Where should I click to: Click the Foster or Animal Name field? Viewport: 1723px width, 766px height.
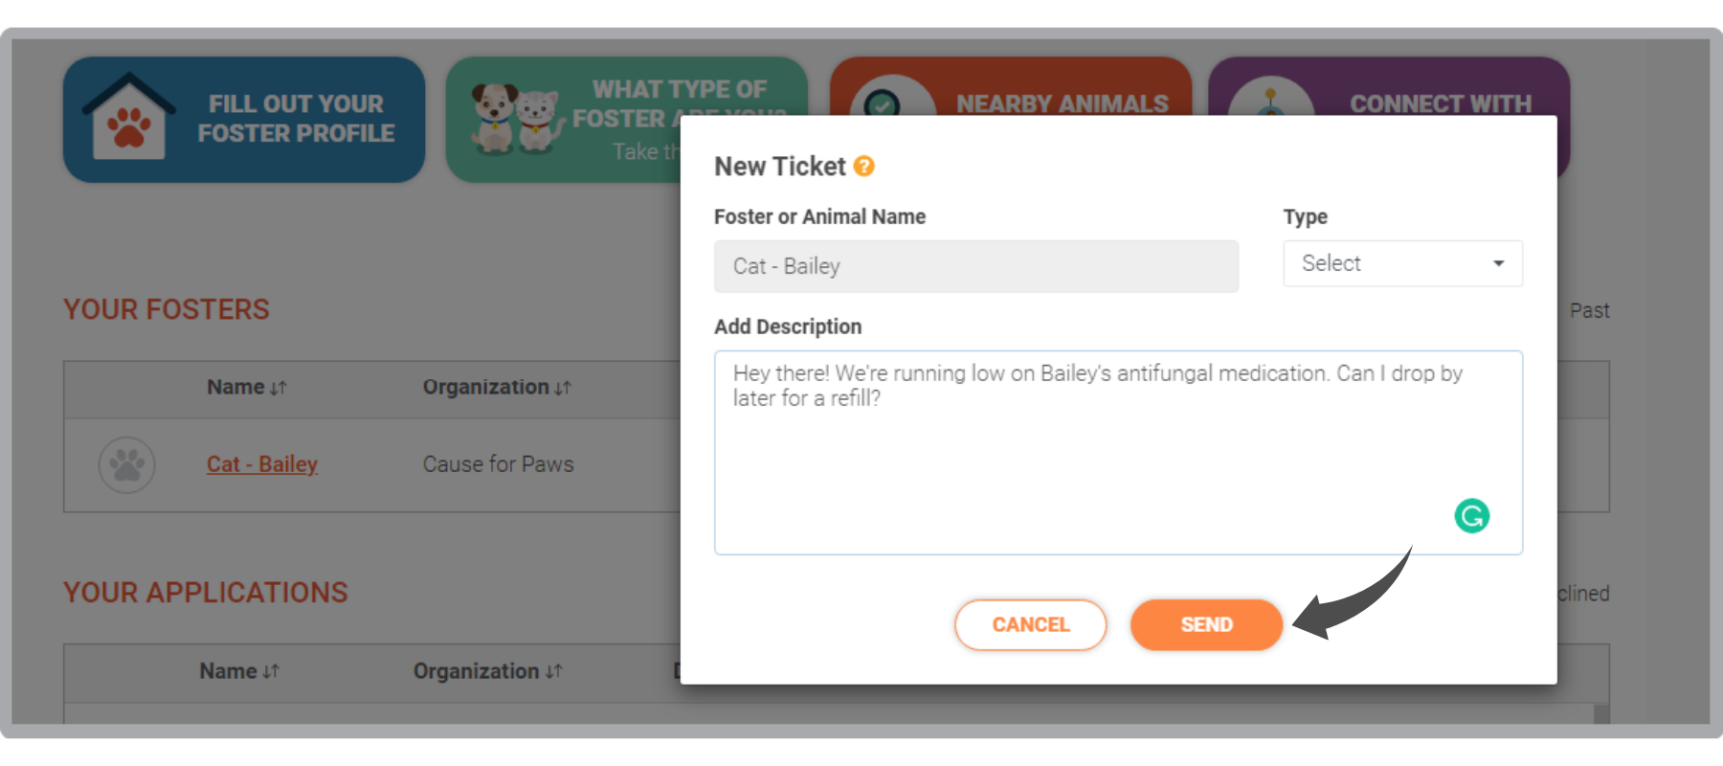tap(976, 266)
